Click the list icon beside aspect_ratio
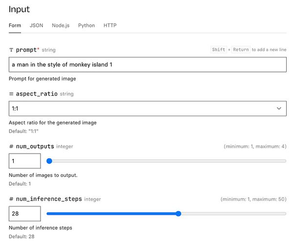The width and height of the screenshot is (293, 242). [11, 93]
